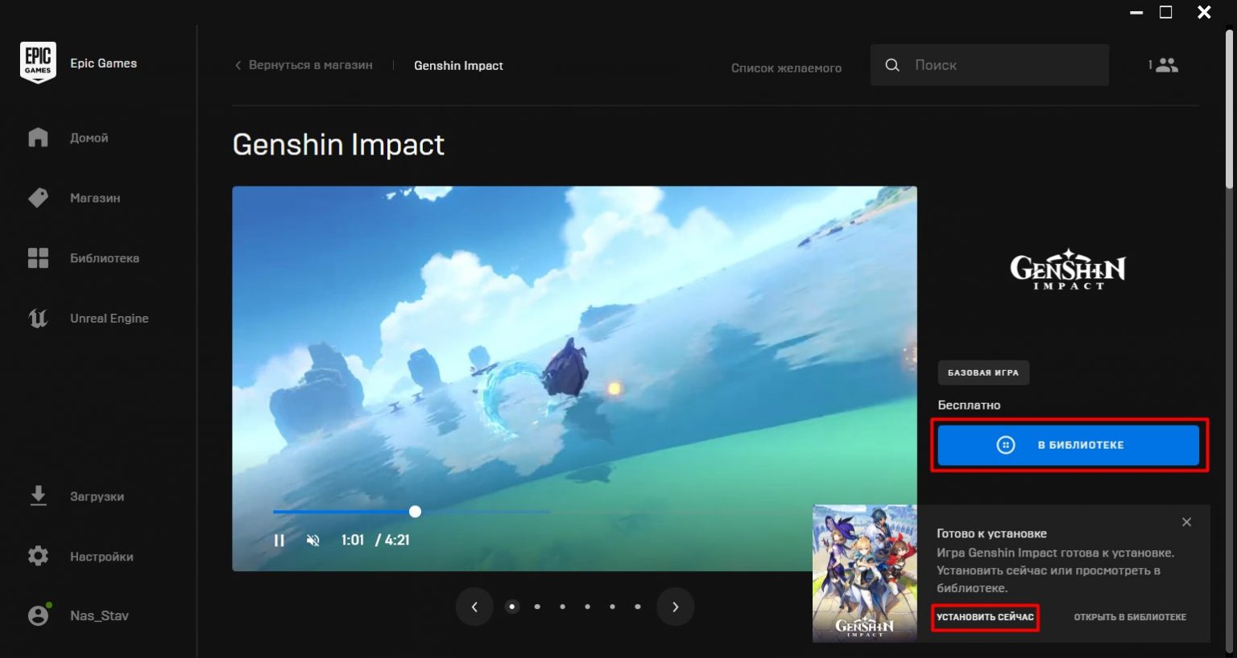Open the friends icon in top bar
Screen dimensions: 1237x658
click(x=1165, y=64)
